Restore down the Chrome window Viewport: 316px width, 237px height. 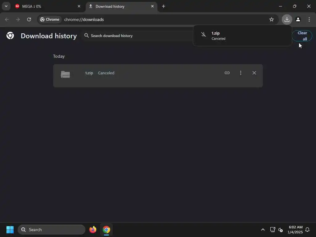click(x=295, y=6)
